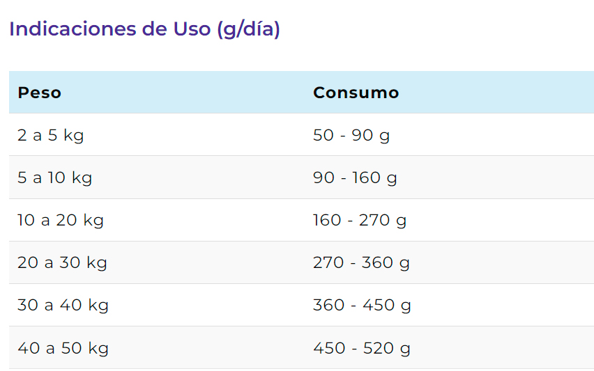Select the Peso column header
594x371 pixels.
pyautogui.click(x=157, y=93)
